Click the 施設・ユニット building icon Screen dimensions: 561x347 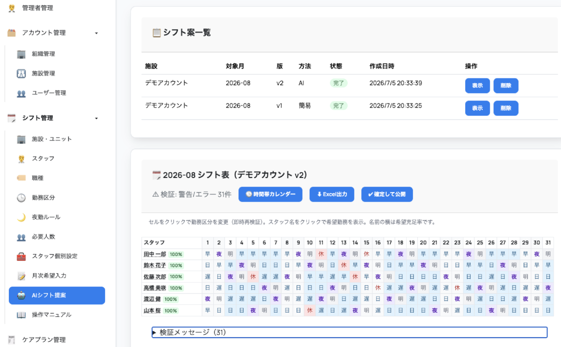tap(21, 139)
